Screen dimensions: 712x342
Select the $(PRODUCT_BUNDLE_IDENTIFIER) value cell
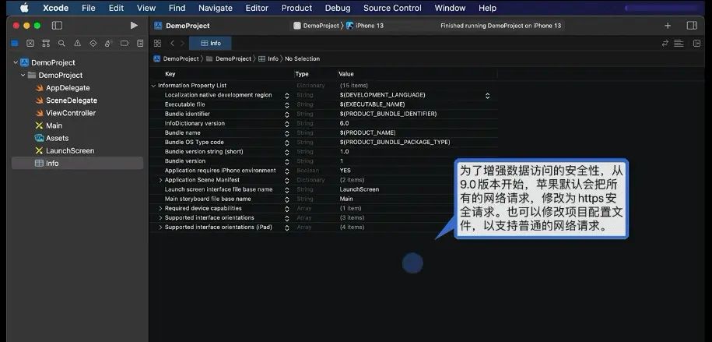(x=388, y=114)
